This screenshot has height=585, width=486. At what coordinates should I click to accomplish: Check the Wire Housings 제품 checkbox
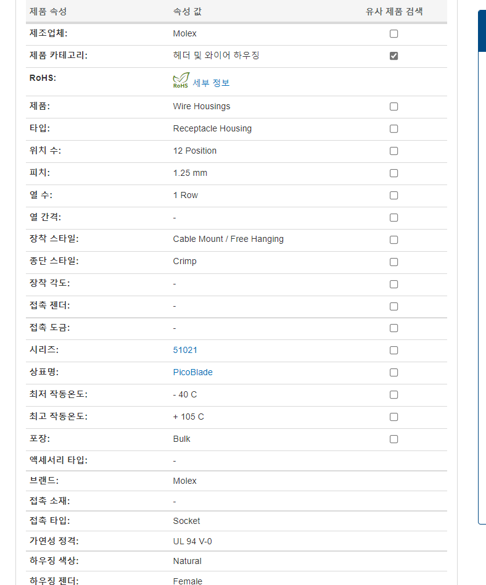[x=393, y=107]
